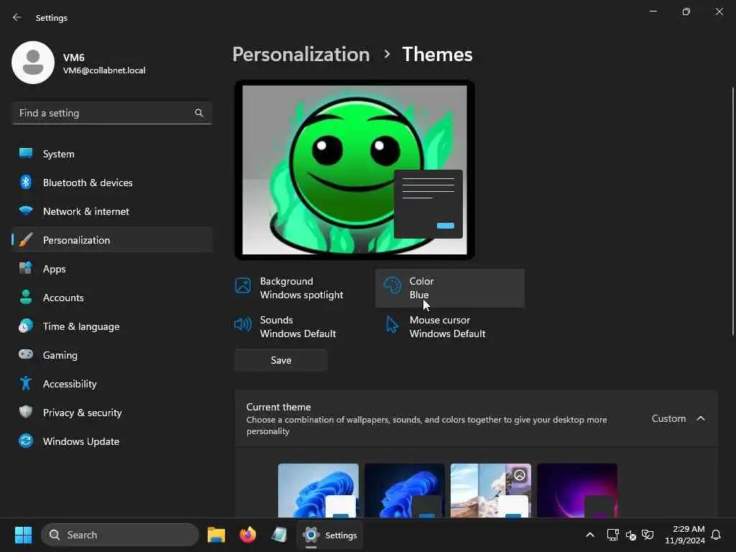Click the background picture icon

point(243,285)
